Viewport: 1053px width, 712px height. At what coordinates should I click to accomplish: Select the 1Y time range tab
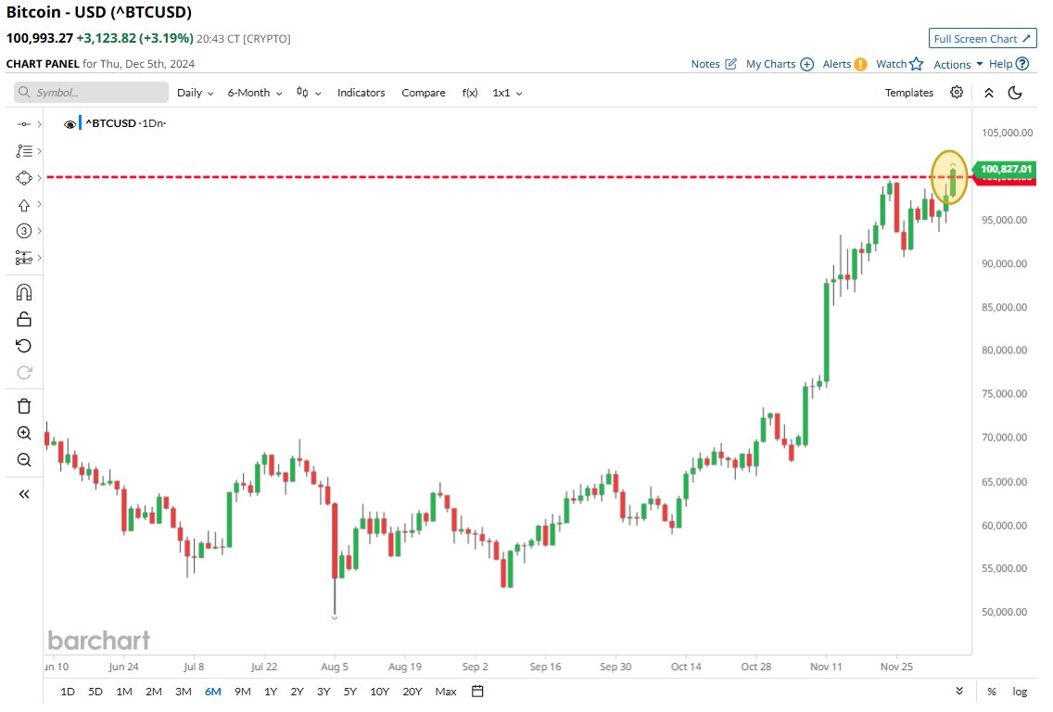click(270, 692)
